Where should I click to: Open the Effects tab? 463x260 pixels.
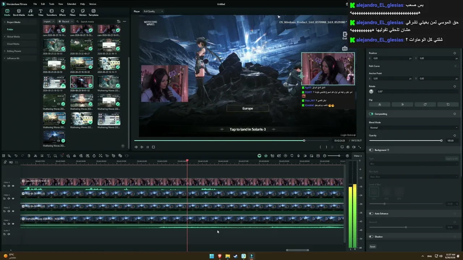(62, 13)
